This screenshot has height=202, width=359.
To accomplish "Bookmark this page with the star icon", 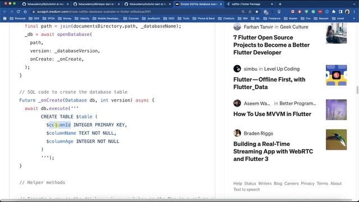I will 257,12.
